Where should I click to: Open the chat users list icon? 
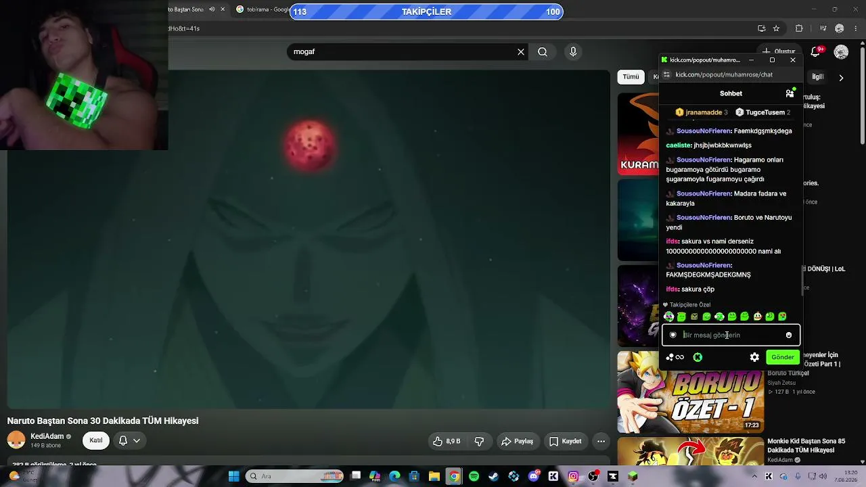(x=790, y=93)
